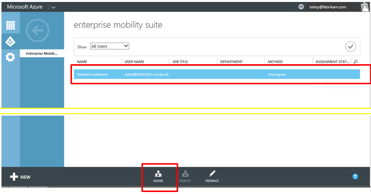Click the Remove icon in command bar

185,176
